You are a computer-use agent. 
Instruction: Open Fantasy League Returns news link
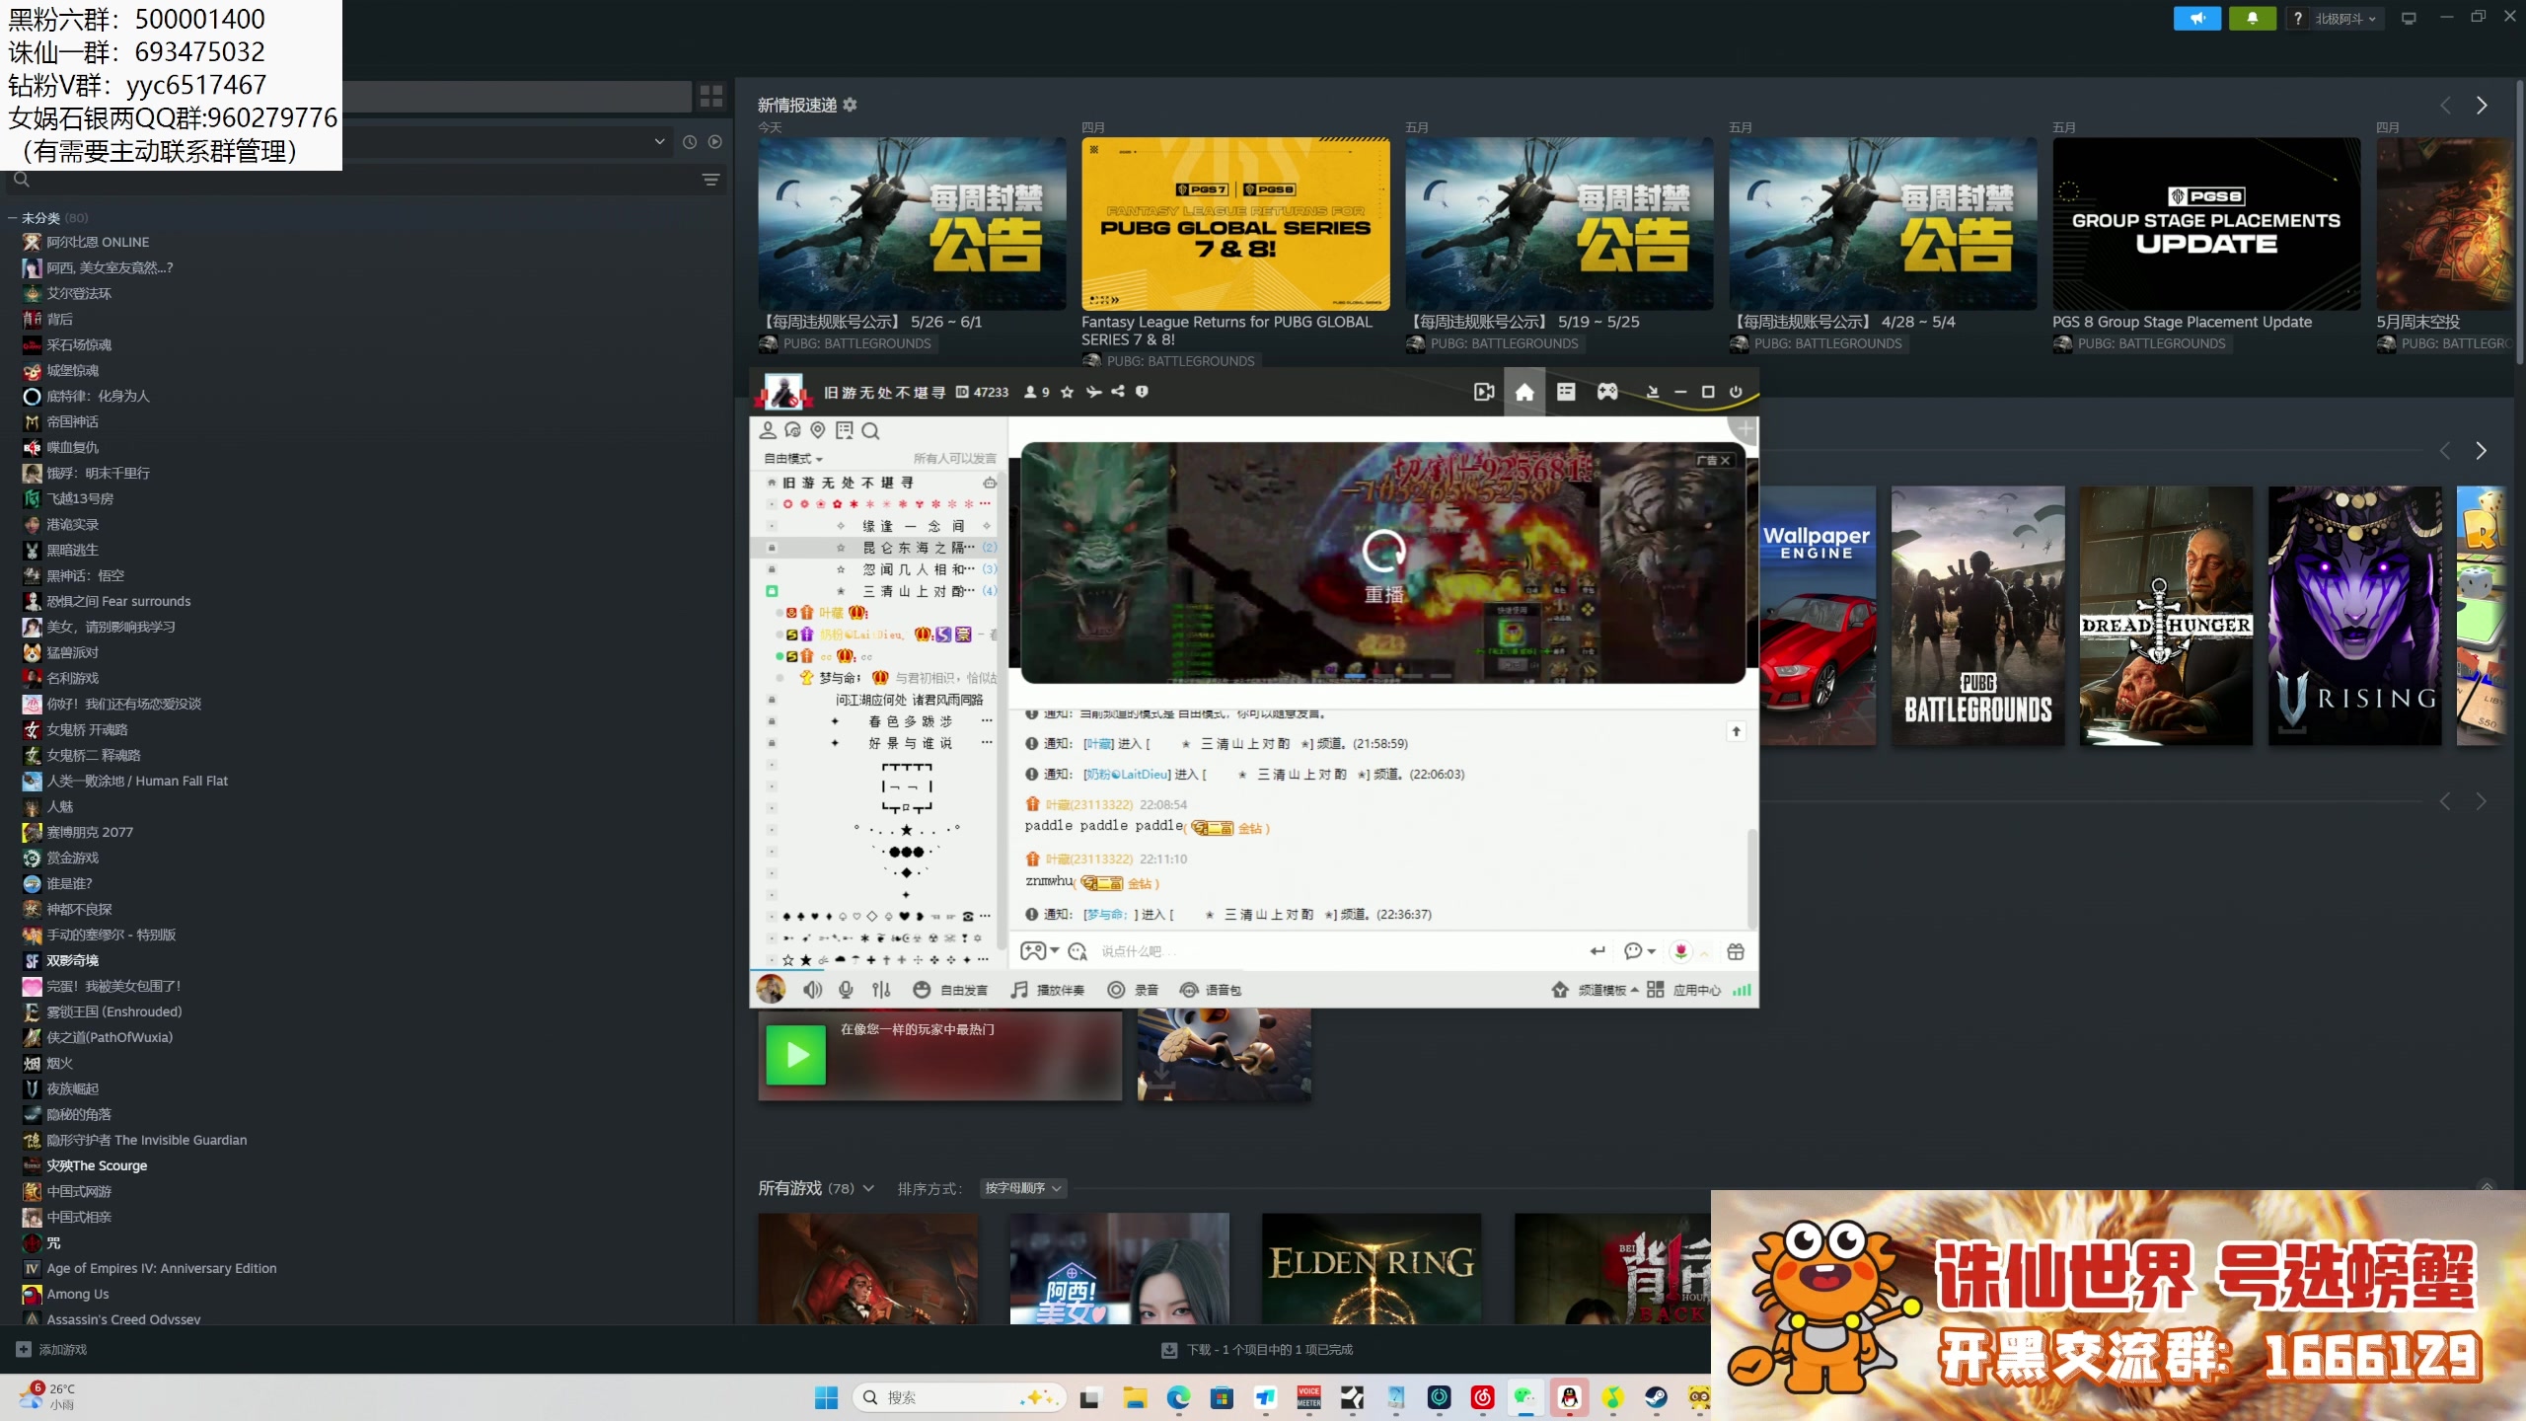tap(1226, 330)
